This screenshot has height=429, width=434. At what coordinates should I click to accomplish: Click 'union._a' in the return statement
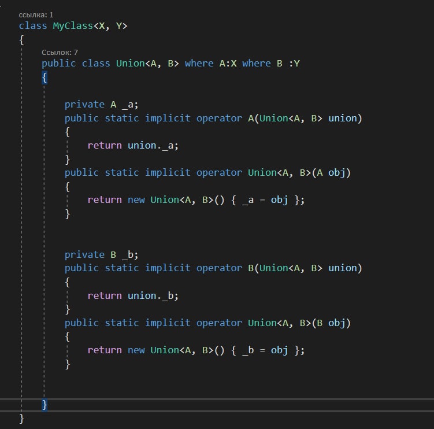click(x=151, y=145)
